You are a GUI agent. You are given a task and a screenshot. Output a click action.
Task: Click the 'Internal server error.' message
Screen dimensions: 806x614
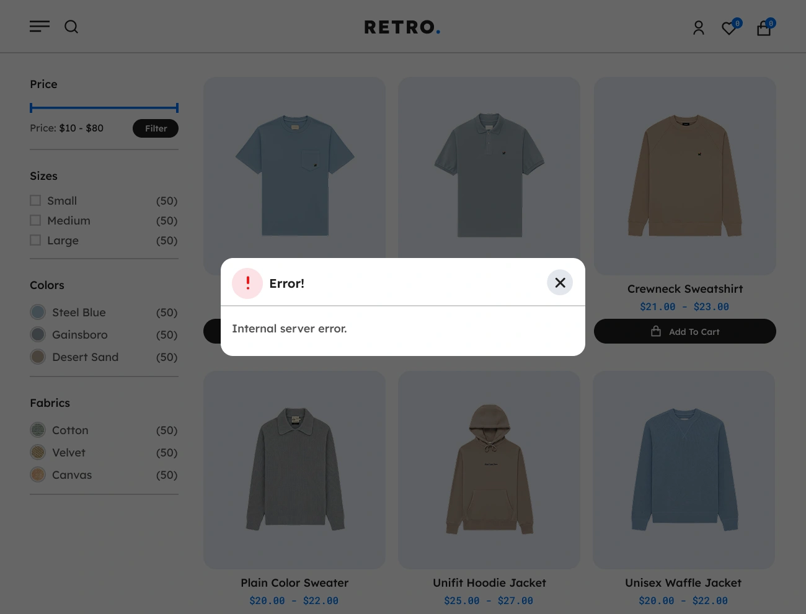(x=290, y=329)
